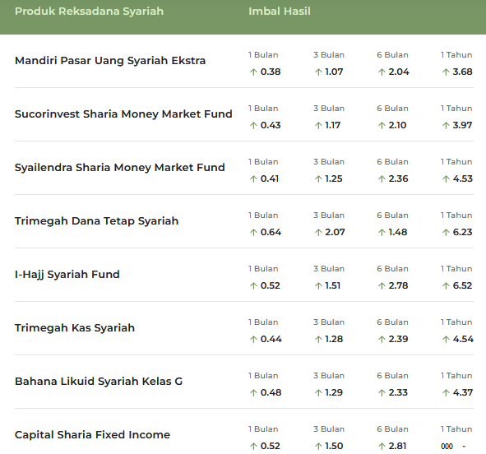Click the Produk Reksadana Syariah column header
486x454 pixels.
pyautogui.click(x=89, y=12)
